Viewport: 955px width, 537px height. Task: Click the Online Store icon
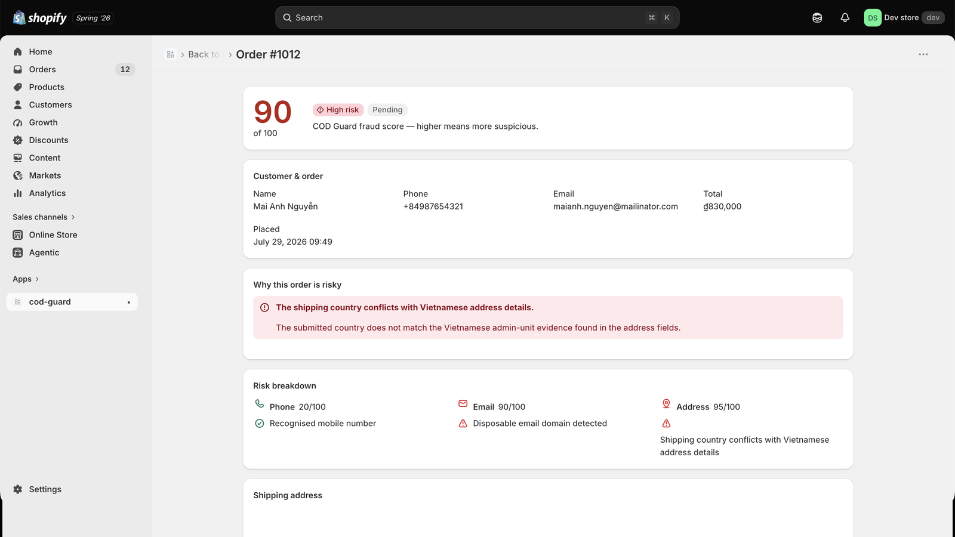pos(18,235)
